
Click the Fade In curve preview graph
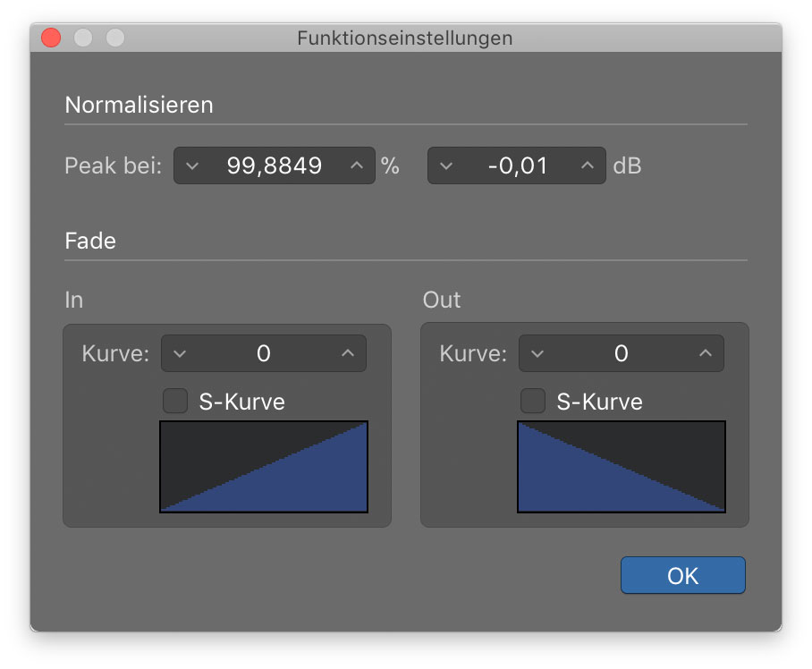pos(264,467)
